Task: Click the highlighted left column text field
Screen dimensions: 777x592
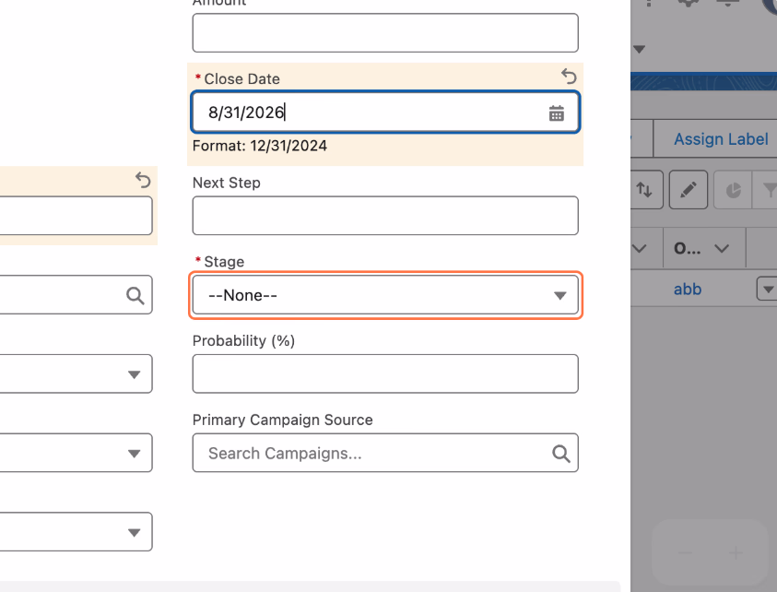Action: (x=77, y=216)
